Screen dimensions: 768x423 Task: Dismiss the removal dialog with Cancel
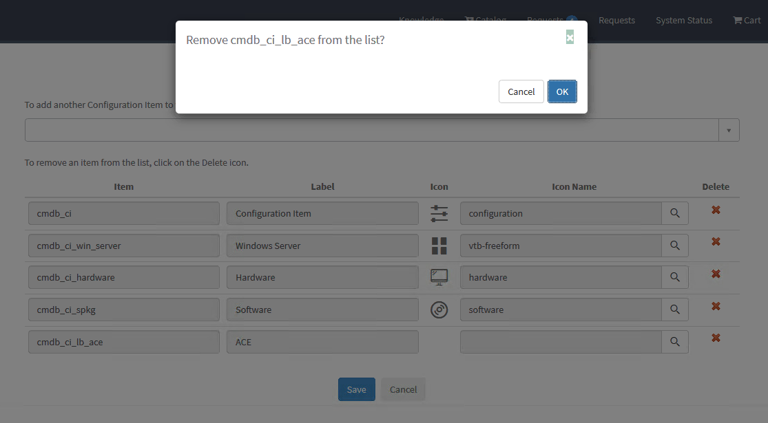521,91
